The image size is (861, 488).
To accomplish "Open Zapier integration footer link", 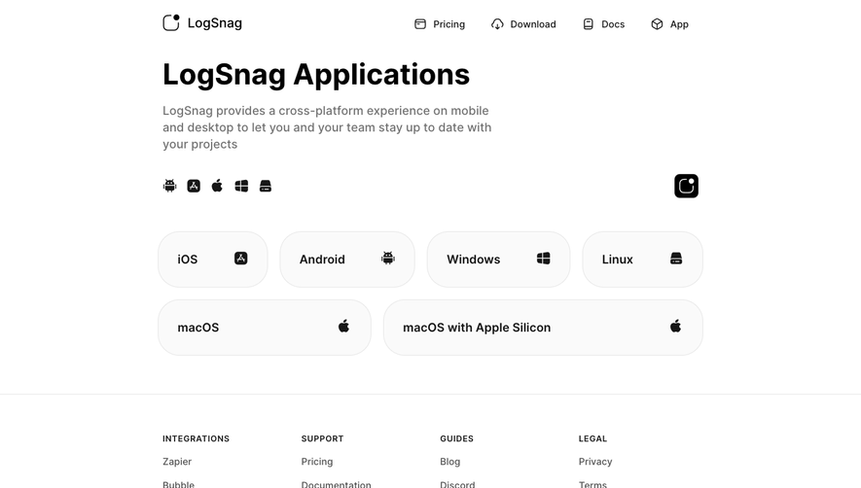I will click(177, 462).
